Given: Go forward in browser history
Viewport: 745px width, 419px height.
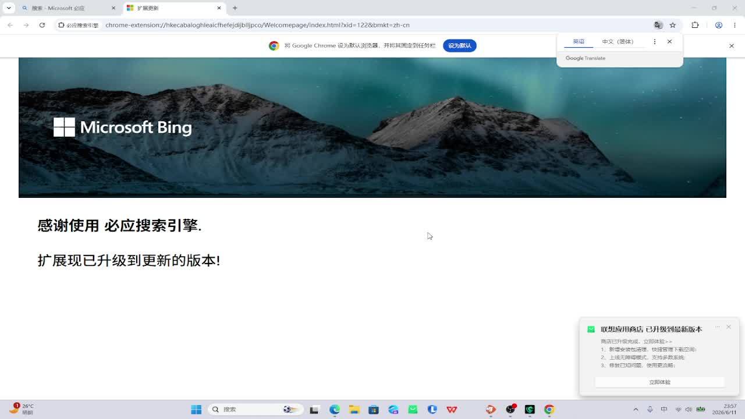Looking at the screenshot, I should [26, 25].
